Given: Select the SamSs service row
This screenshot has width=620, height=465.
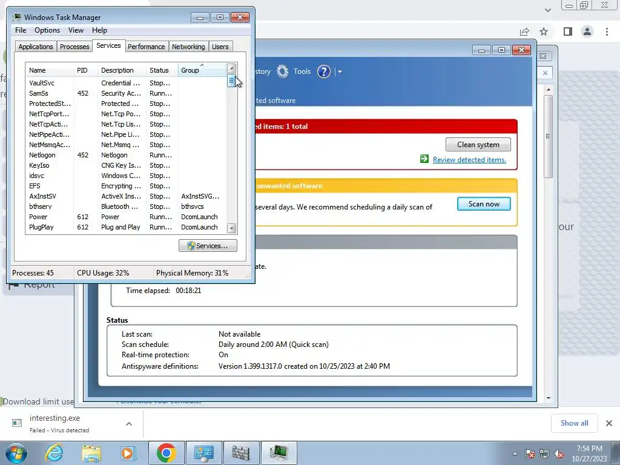Looking at the screenshot, I should 126,93.
